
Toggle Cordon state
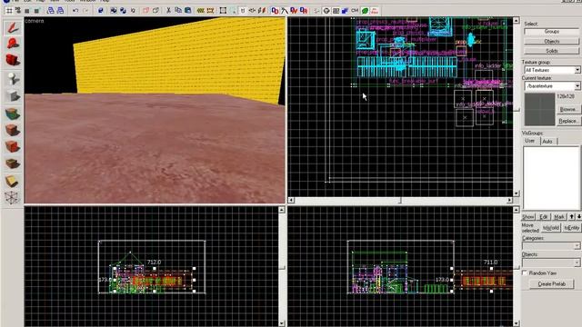tap(201, 11)
